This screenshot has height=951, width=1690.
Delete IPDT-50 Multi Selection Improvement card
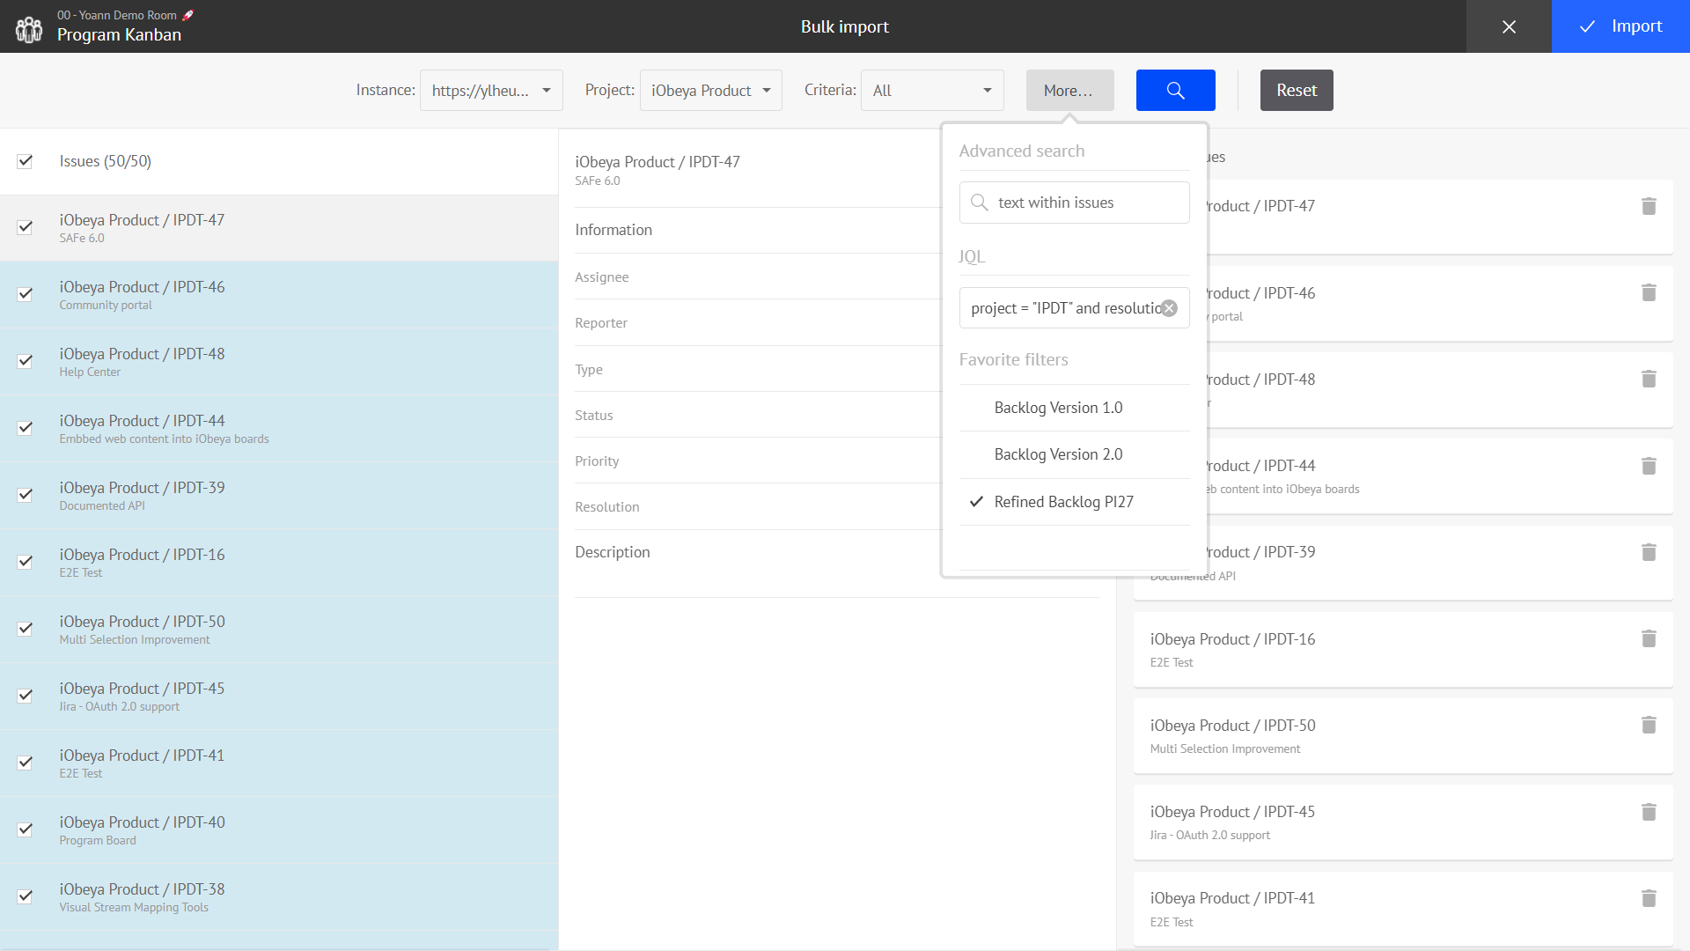coord(1649,725)
